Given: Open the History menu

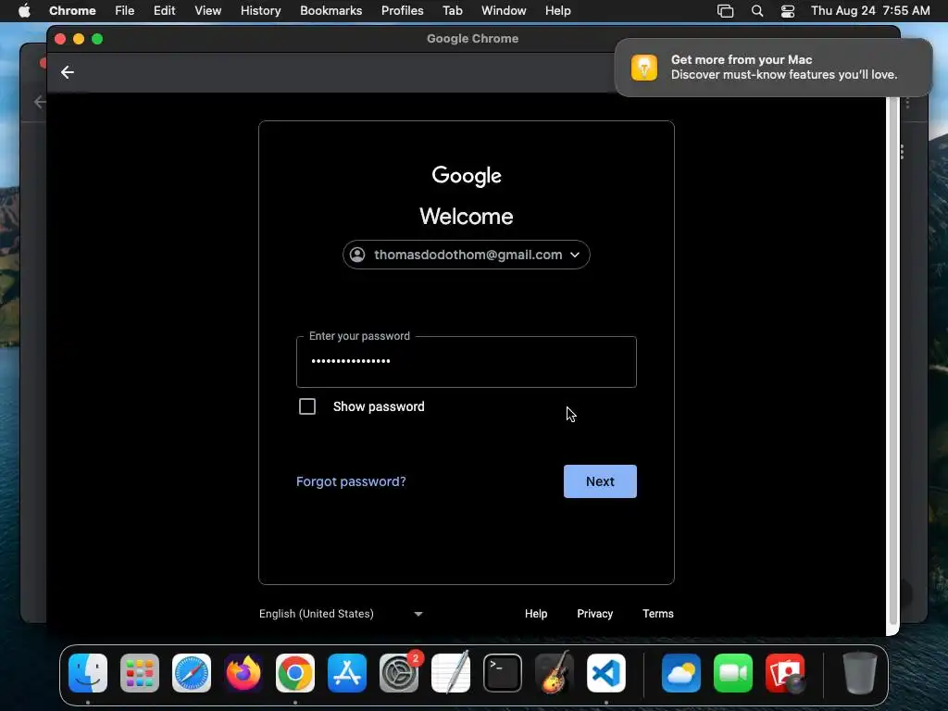Looking at the screenshot, I should [x=260, y=10].
